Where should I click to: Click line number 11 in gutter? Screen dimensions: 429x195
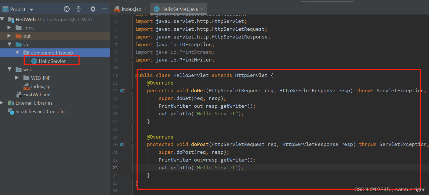[x=115, y=75]
